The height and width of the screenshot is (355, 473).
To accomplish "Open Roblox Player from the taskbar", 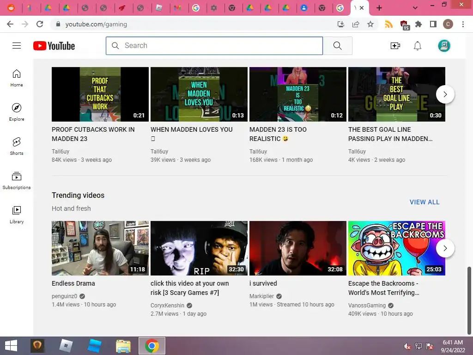I will (66, 346).
